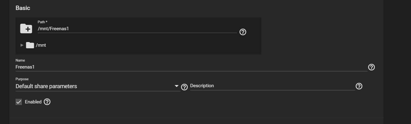Open help tooltip for Path field
The width and height of the screenshot is (411, 124).
click(243, 32)
